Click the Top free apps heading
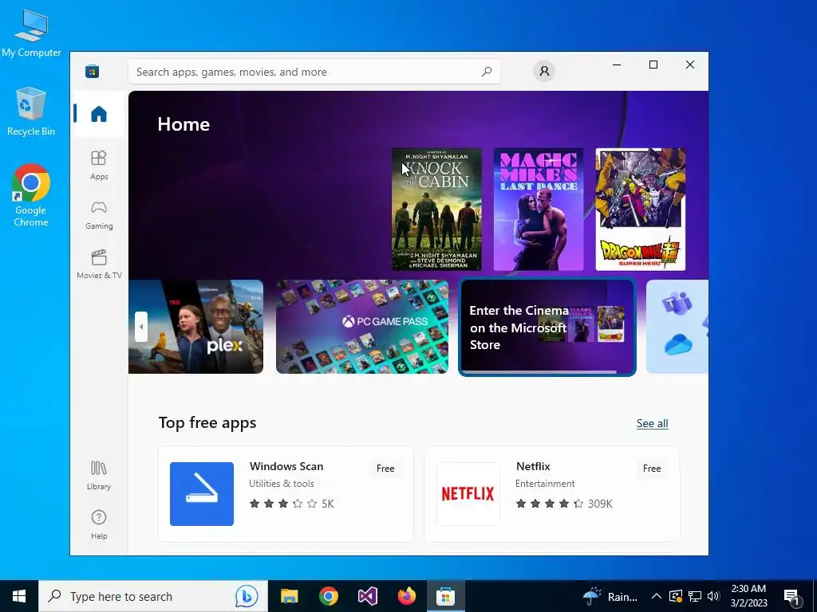The width and height of the screenshot is (817, 612). coord(207,422)
